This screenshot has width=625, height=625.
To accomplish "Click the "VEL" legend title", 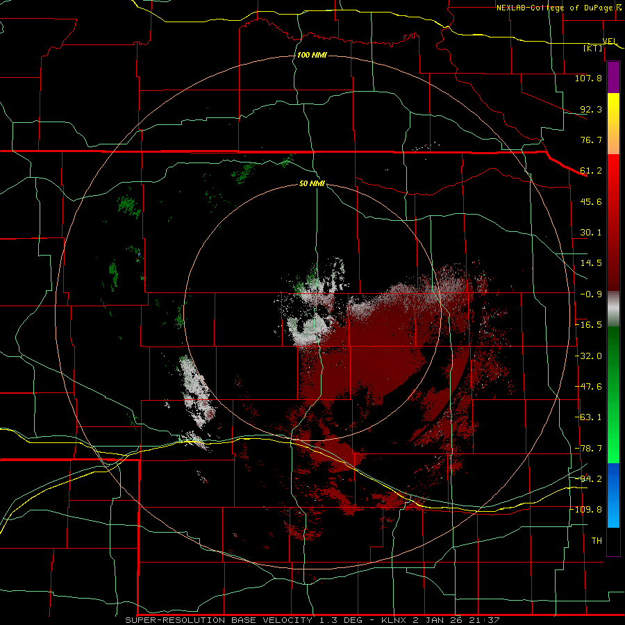I will coord(610,41).
